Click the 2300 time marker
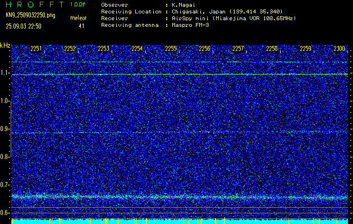The width and height of the screenshot is (353, 224). 340,49
